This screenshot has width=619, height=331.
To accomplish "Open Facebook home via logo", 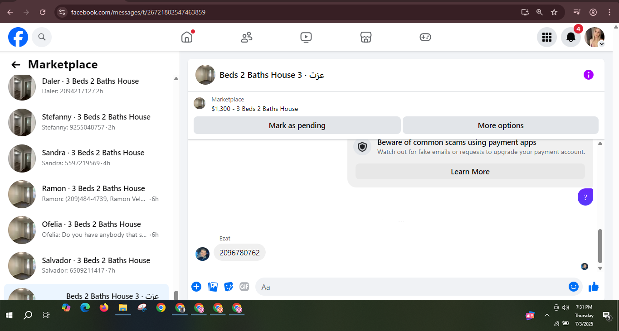I will pyautogui.click(x=18, y=37).
